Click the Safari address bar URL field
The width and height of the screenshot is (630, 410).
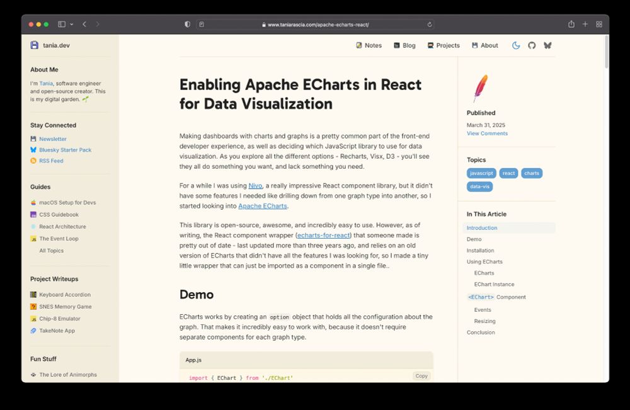click(315, 25)
